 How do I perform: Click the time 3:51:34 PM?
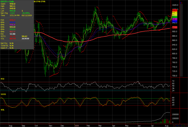[x=14, y=15]
